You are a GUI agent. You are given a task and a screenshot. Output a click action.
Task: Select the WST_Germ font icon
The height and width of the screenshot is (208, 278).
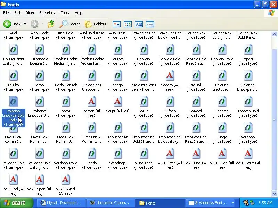[x=248, y=154]
